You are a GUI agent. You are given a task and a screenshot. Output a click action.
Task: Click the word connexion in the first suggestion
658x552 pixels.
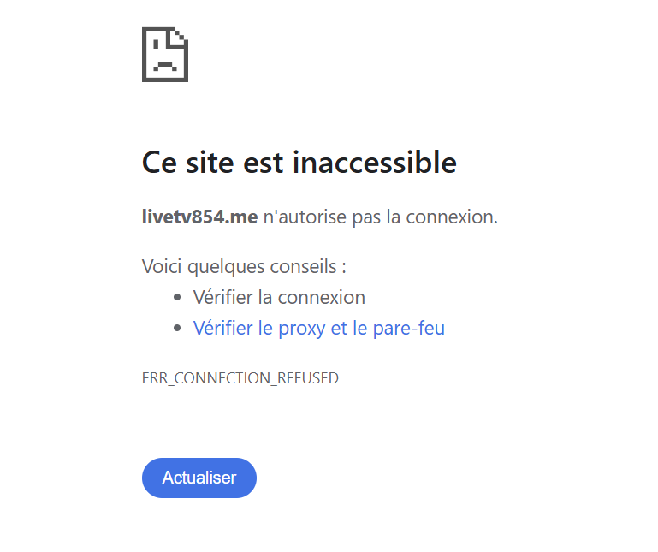322,298
